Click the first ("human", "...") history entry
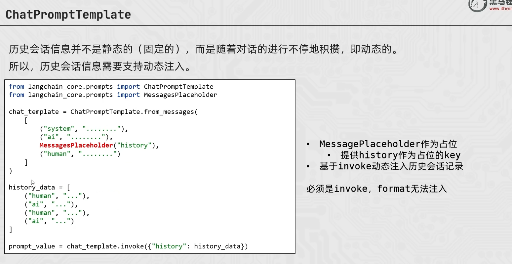Viewport: 512px width, 264px height. [x=57, y=196]
